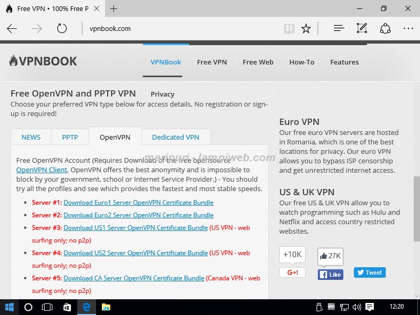
Task: Refresh the vpnbook.com page
Action: click(61, 28)
